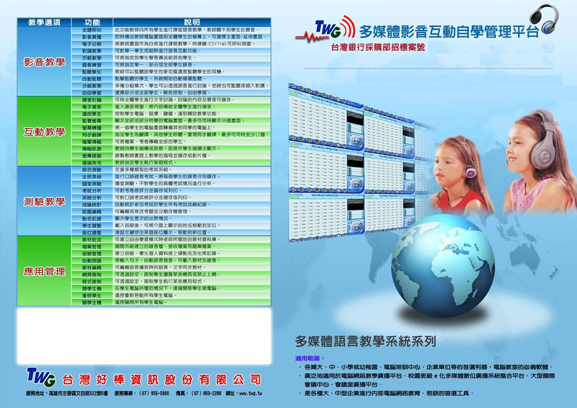This screenshot has height=408, width=577.
Task: Click the 同步翻譯 function cell
Action: pyautogui.click(x=92, y=135)
